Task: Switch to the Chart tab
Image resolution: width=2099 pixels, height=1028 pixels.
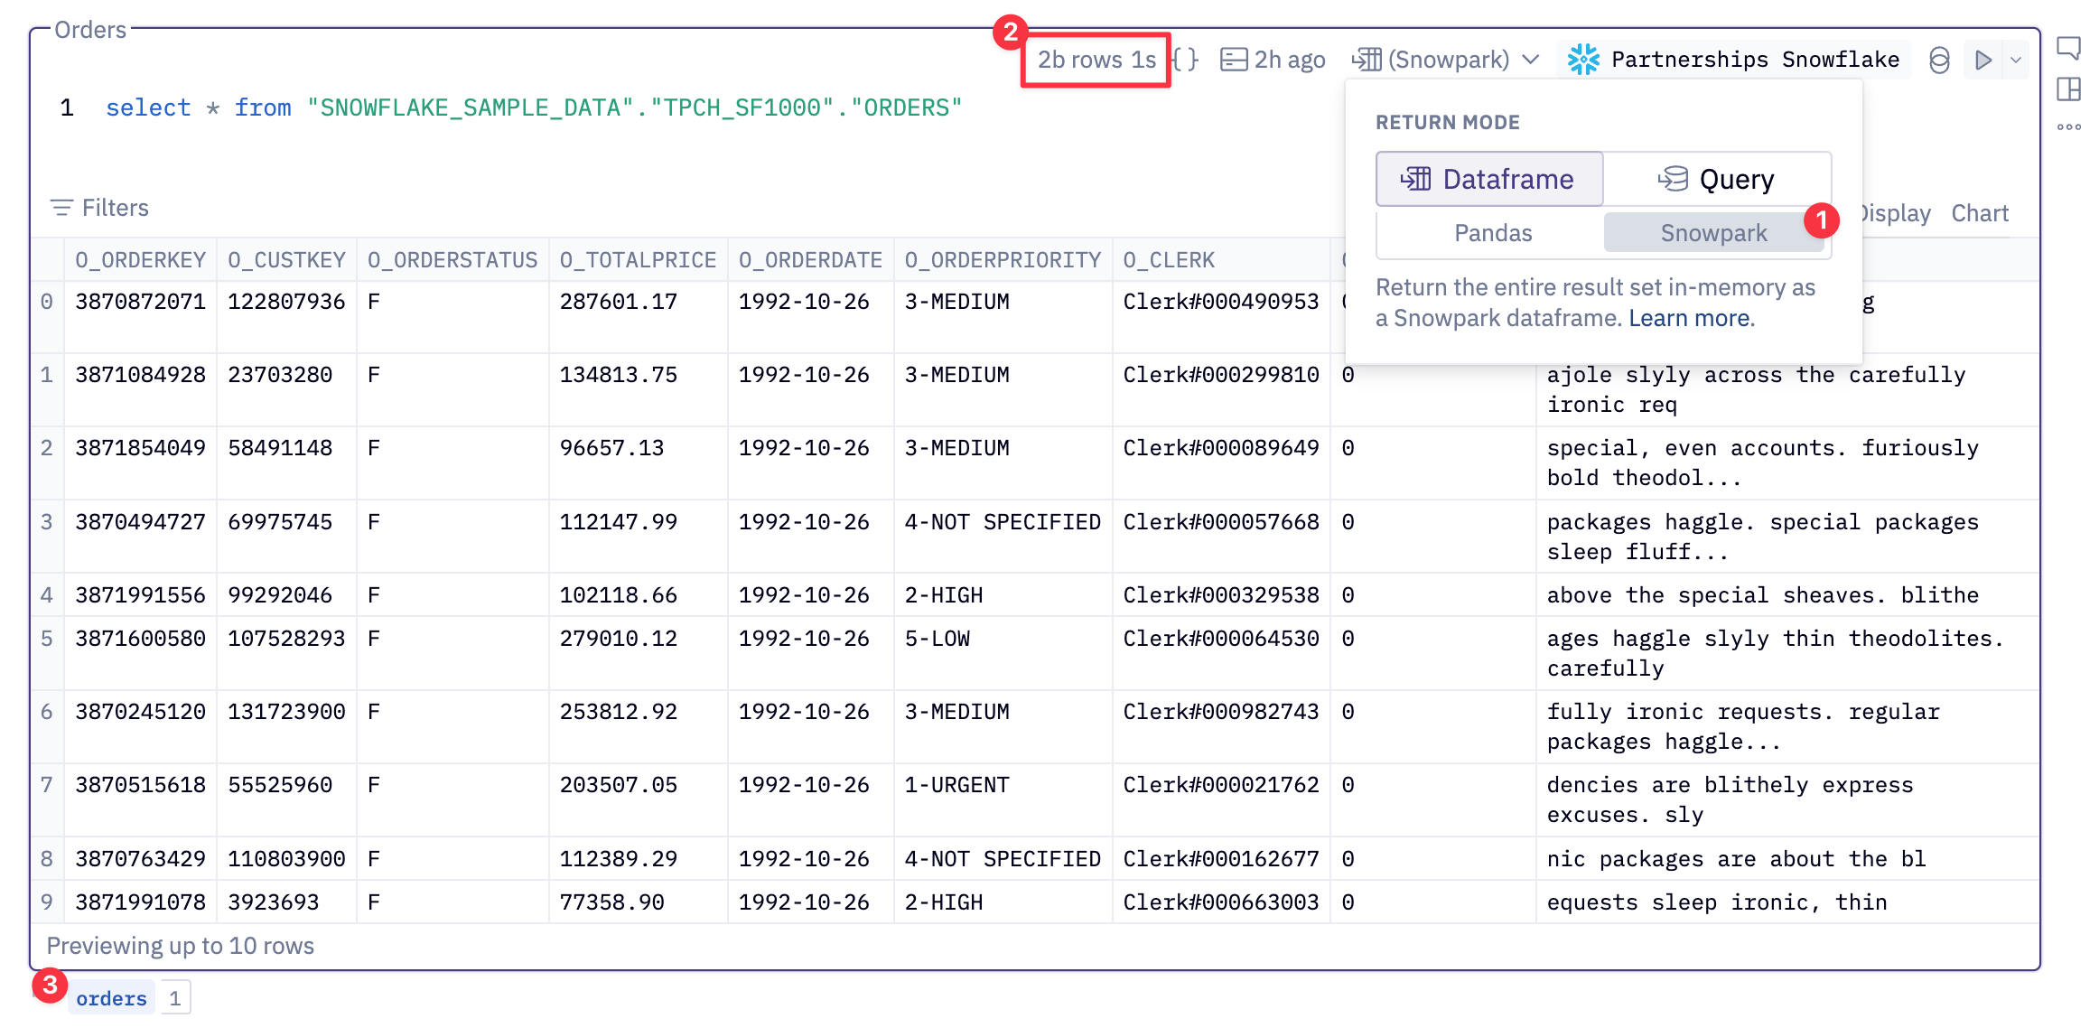Action: (1979, 213)
